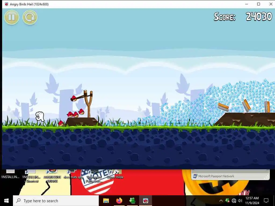
Task: Click the white glove hand on the grass
Action: (x=40, y=116)
